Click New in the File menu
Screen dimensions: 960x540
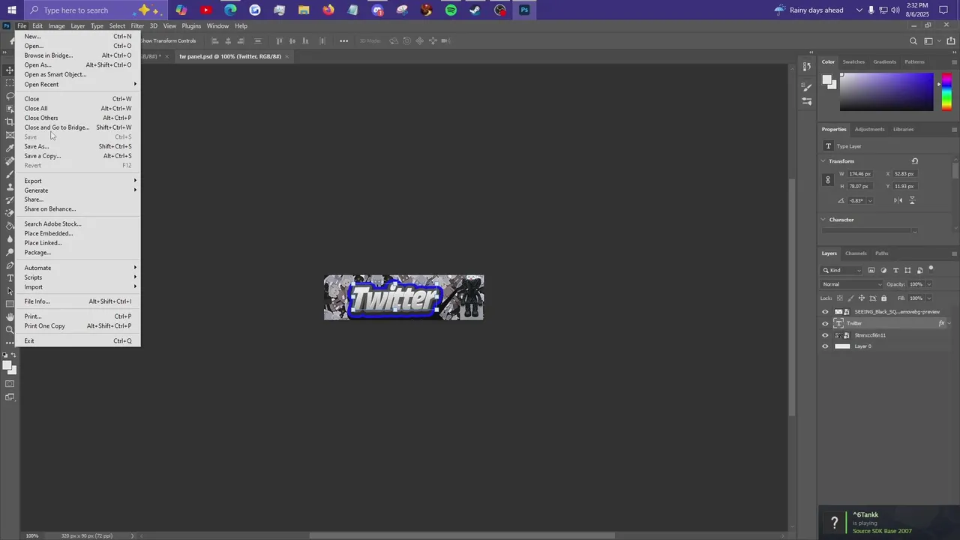coord(79,36)
